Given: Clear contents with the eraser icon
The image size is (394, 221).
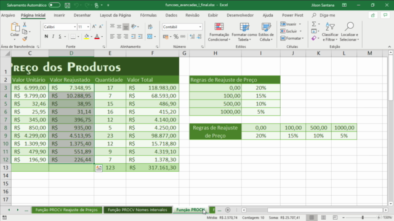Looking at the screenshot, I should (x=314, y=38).
